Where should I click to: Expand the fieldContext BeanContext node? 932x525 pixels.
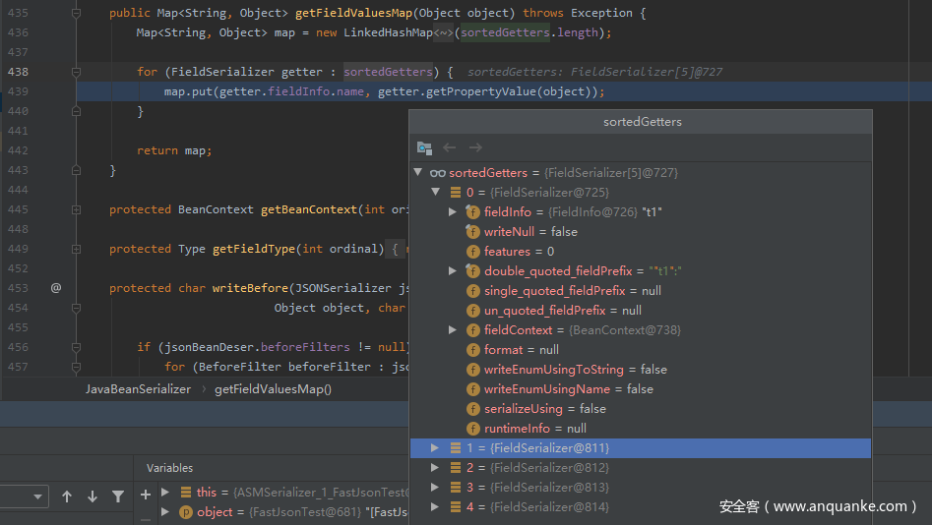coord(452,330)
